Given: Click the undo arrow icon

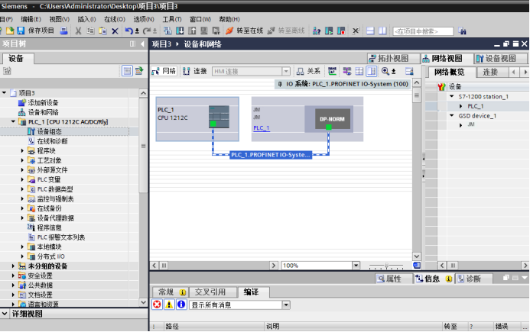Looking at the screenshot, I should (x=128, y=31).
